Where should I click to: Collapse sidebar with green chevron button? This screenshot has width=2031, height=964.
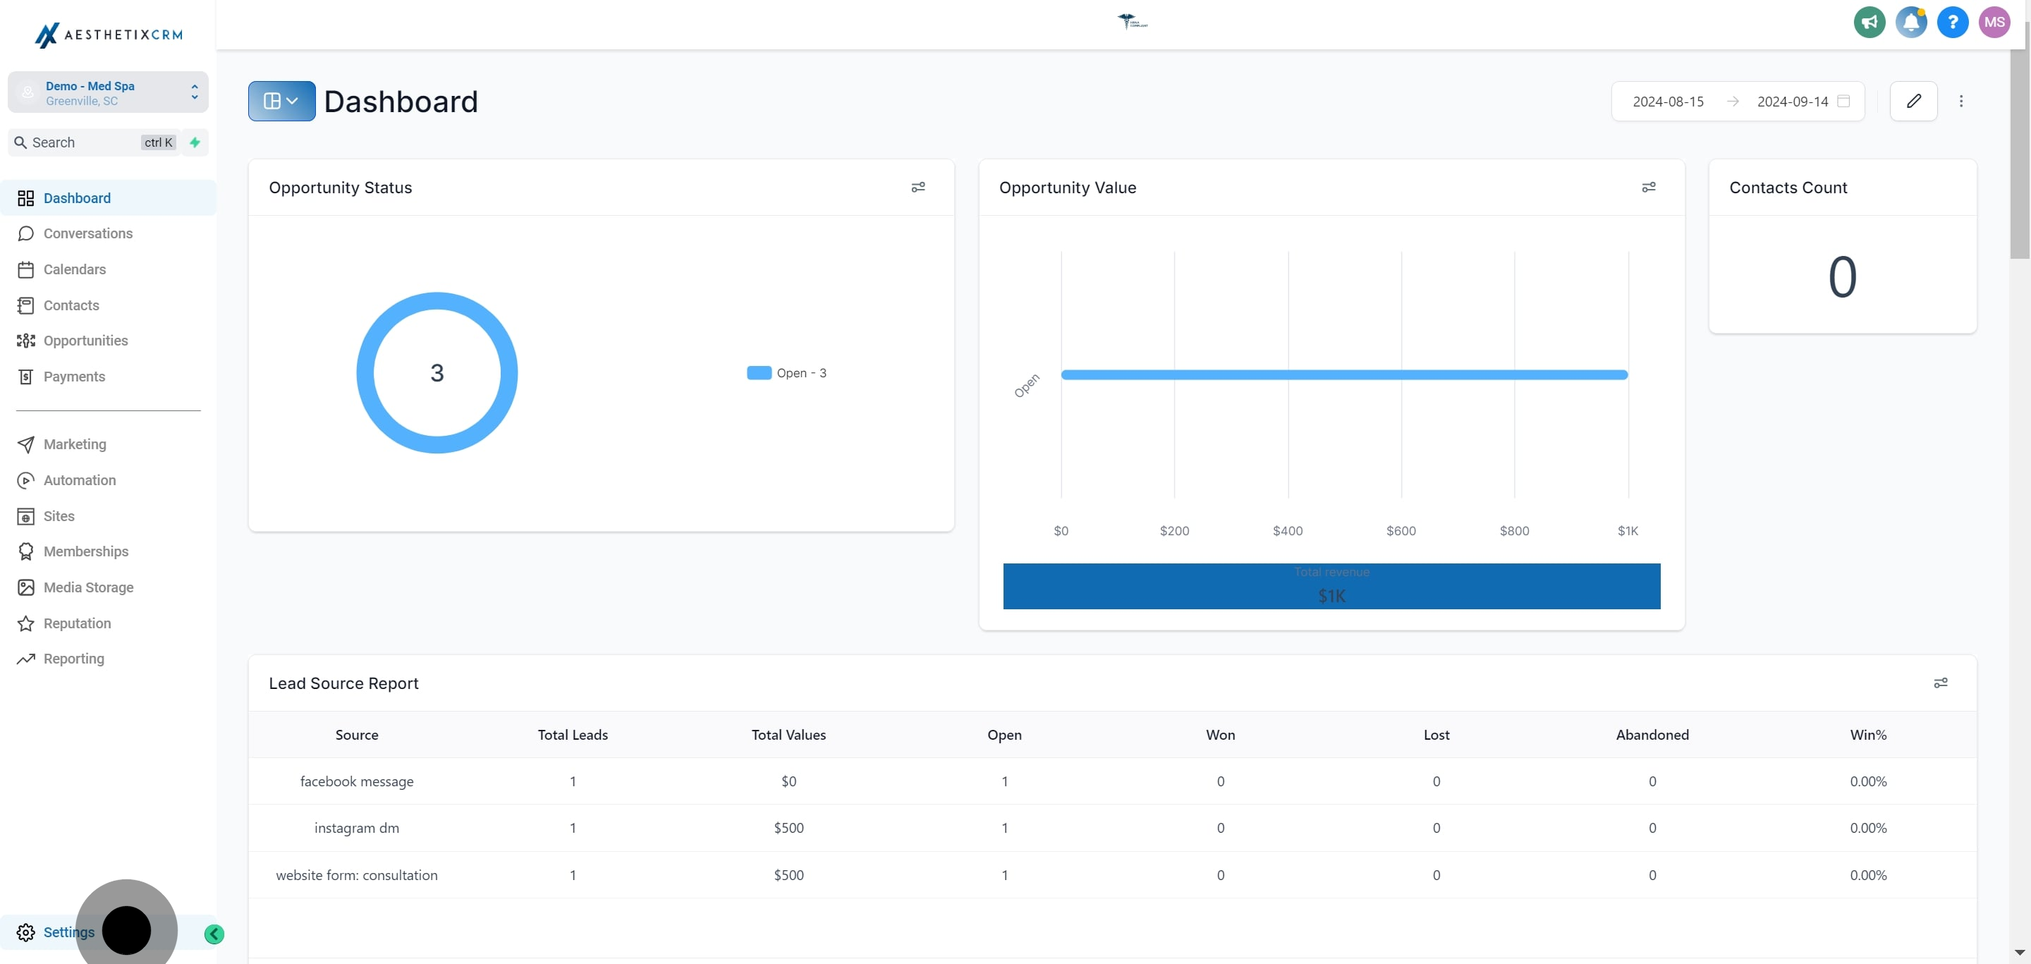(214, 934)
